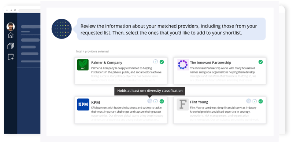Untick Flint Young green checkmark
The height and width of the screenshot is (142, 293).
click(x=260, y=101)
